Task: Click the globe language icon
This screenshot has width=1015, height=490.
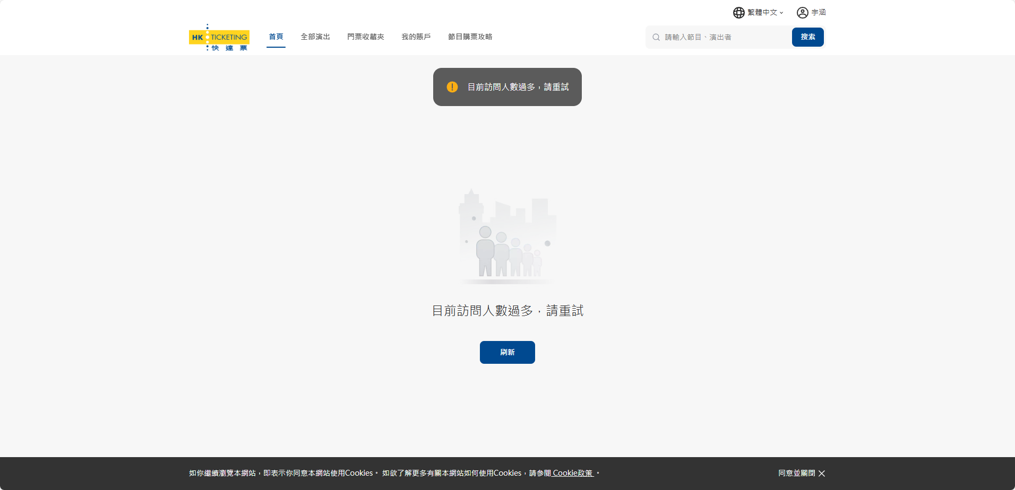Action: (738, 13)
